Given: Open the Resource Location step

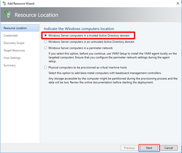Looking at the screenshot, I should click(x=20, y=28).
